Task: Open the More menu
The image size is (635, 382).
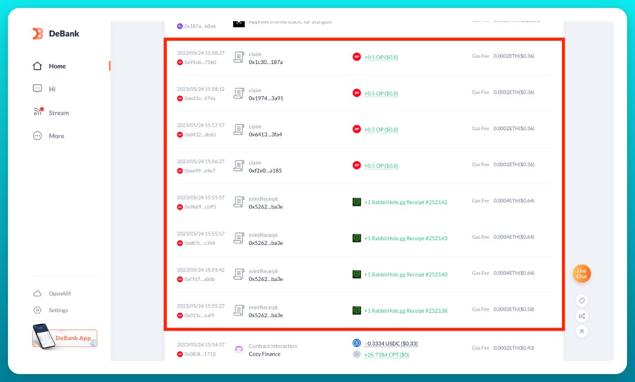Action: (57, 136)
